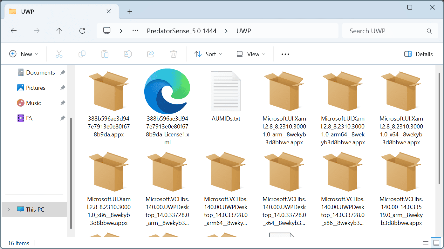Select VCLibs UWPDesktop 14.0.33728.0 arm64 package icon

(x=226, y=172)
